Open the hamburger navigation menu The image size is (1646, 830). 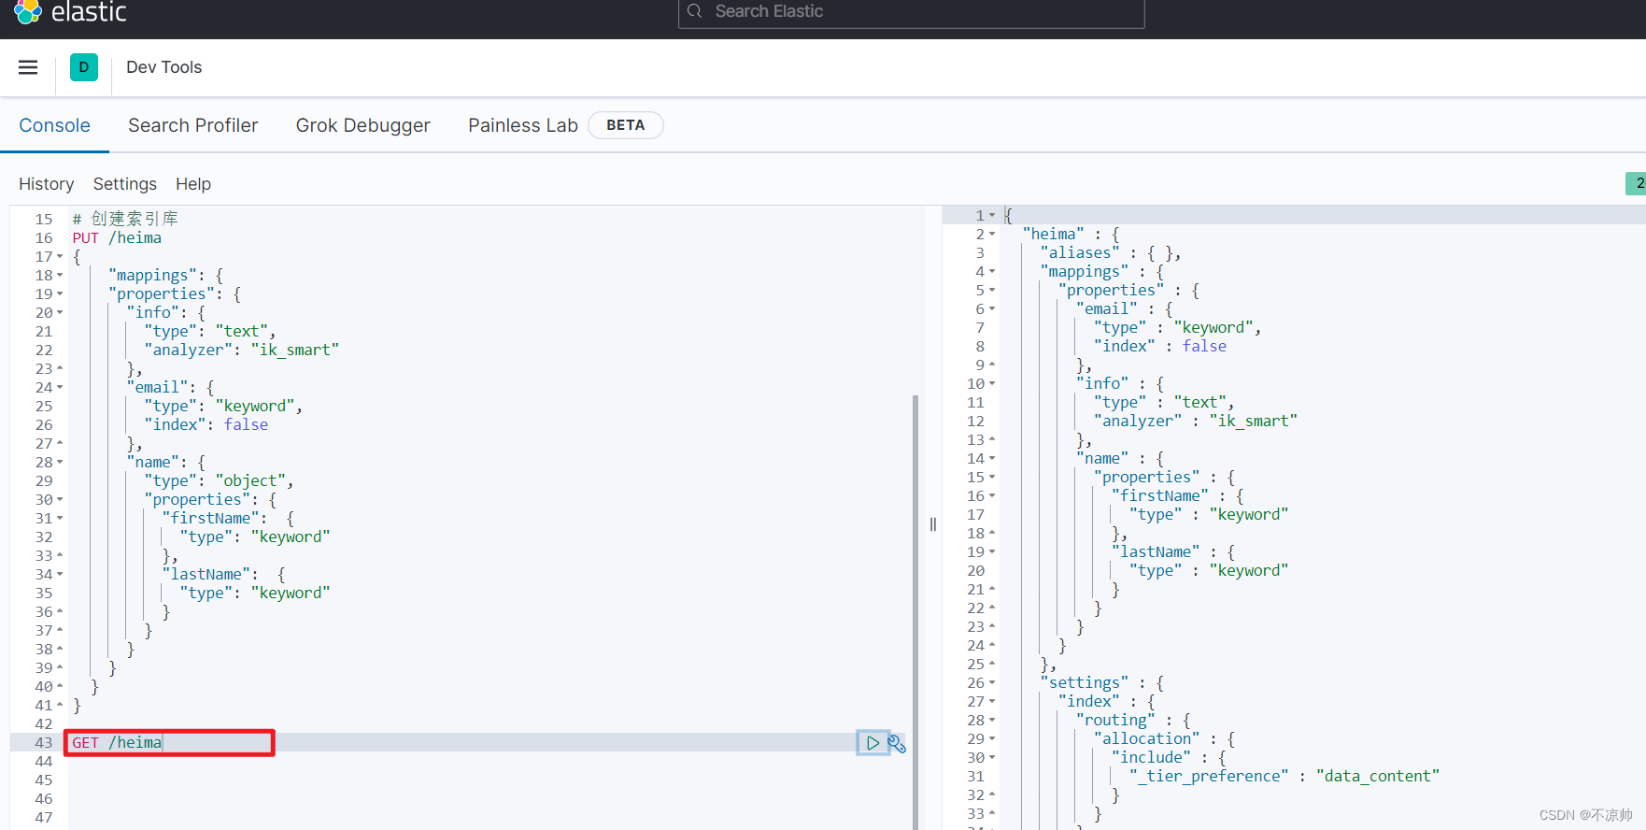(x=28, y=67)
